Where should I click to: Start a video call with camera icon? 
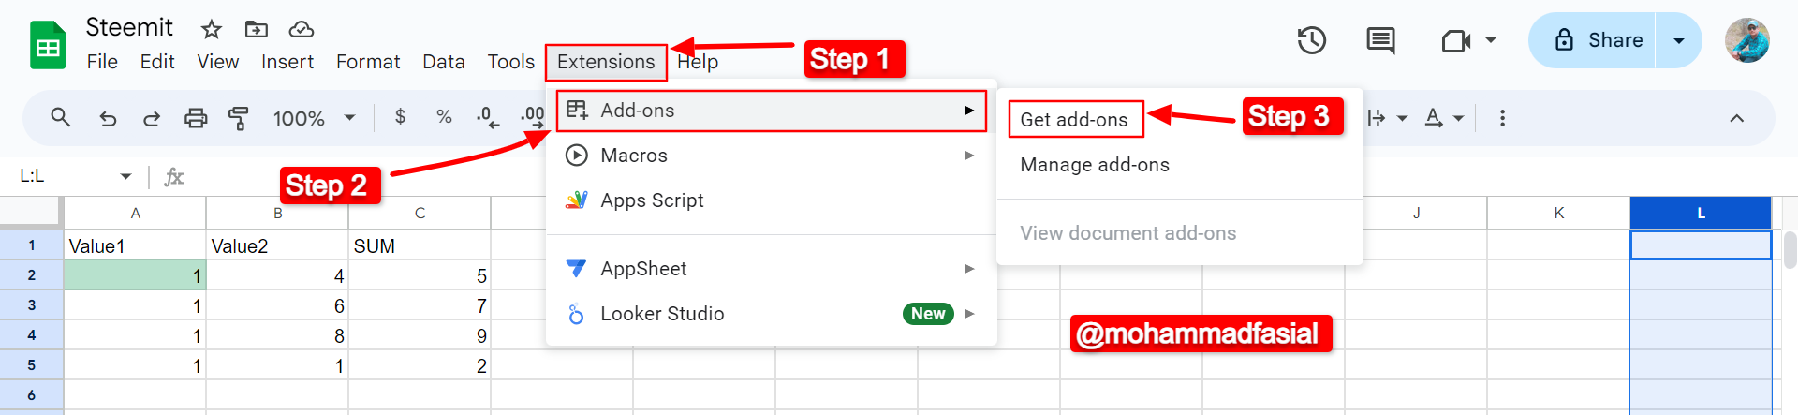[x=1455, y=40]
